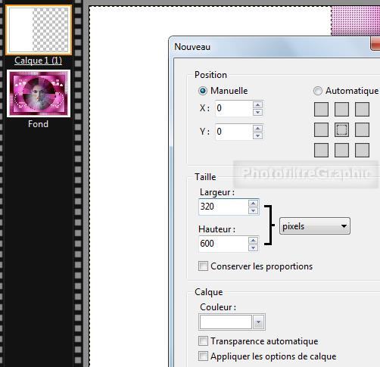
Task: Select the Fond layer thumbnail
Action: (39, 94)
